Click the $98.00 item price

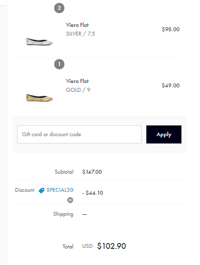tap(171, 29)
